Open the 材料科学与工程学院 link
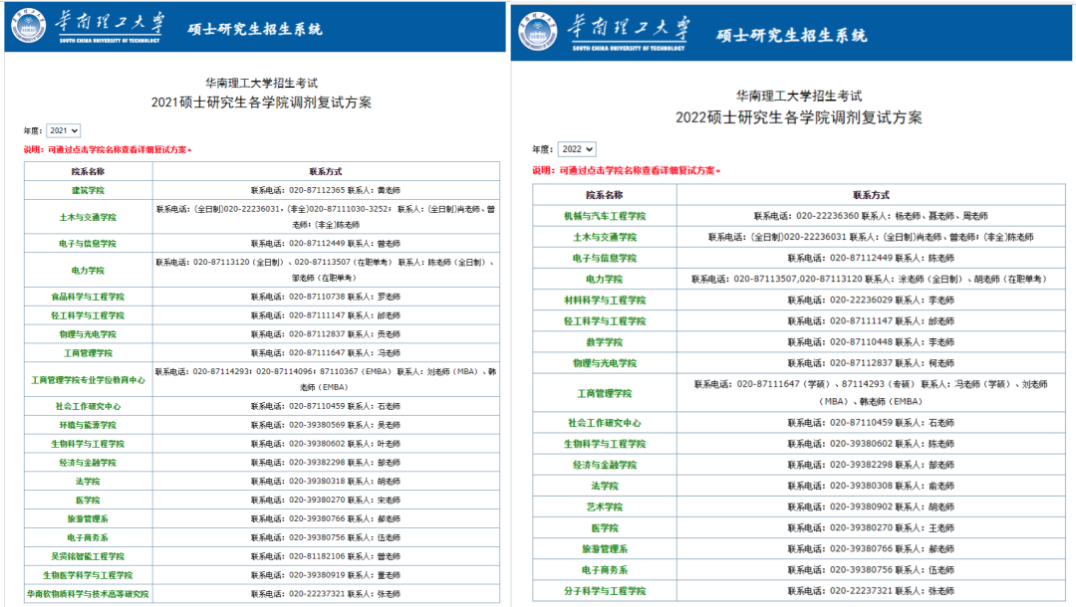This screenshot has width=1076, height=607. pos(604,301)
